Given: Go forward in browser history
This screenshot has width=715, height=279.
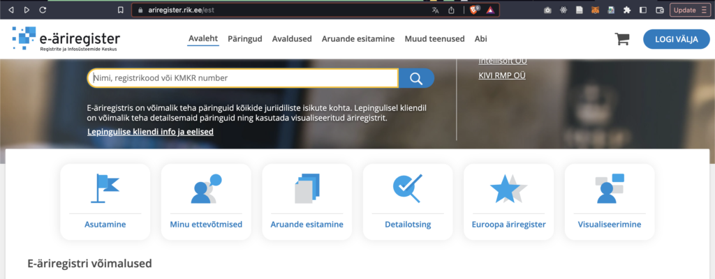Looking at the screenshot, I should [27, 10].
